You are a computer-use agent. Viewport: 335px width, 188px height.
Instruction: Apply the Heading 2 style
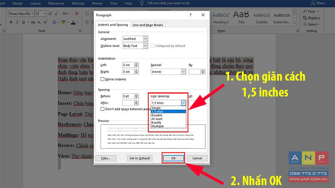(221, 18)
